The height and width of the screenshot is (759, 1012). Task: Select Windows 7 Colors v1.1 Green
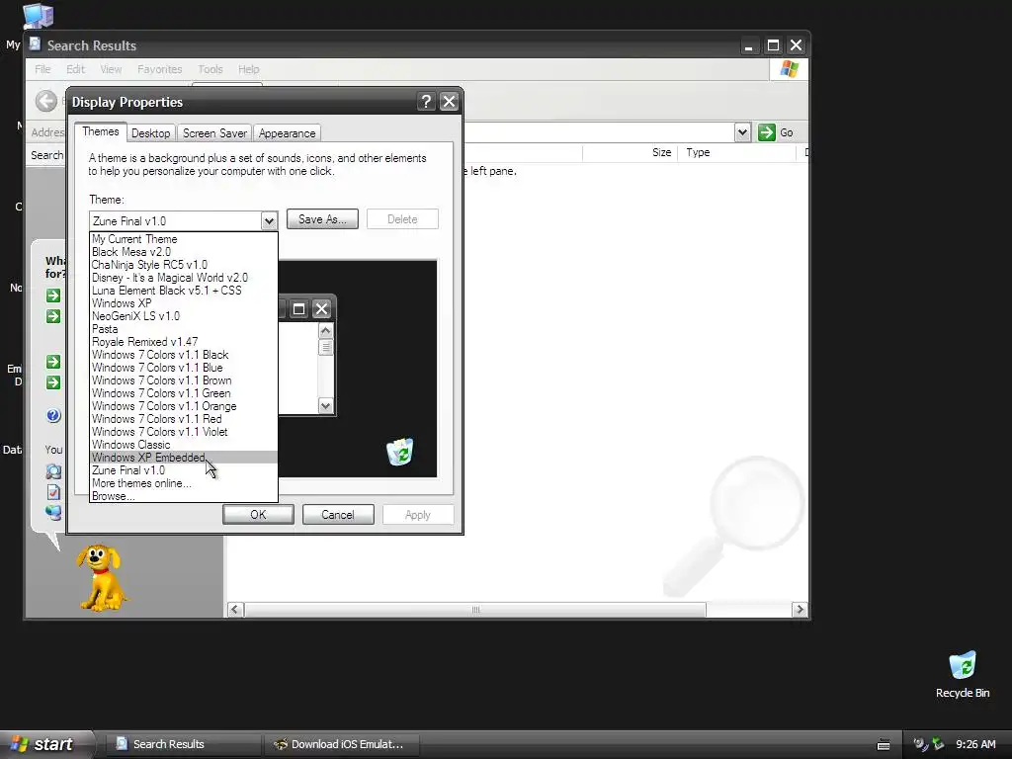point(183,393)
